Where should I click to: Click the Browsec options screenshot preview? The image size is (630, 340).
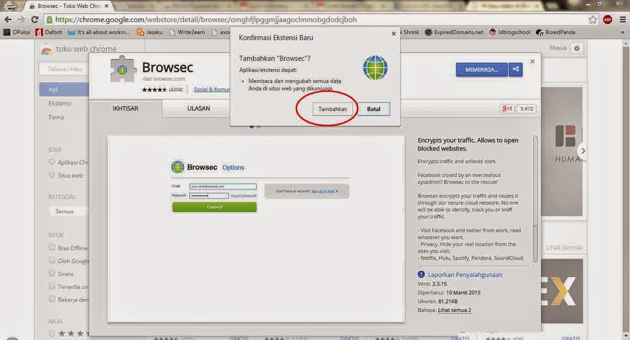(x=256, y=229)
